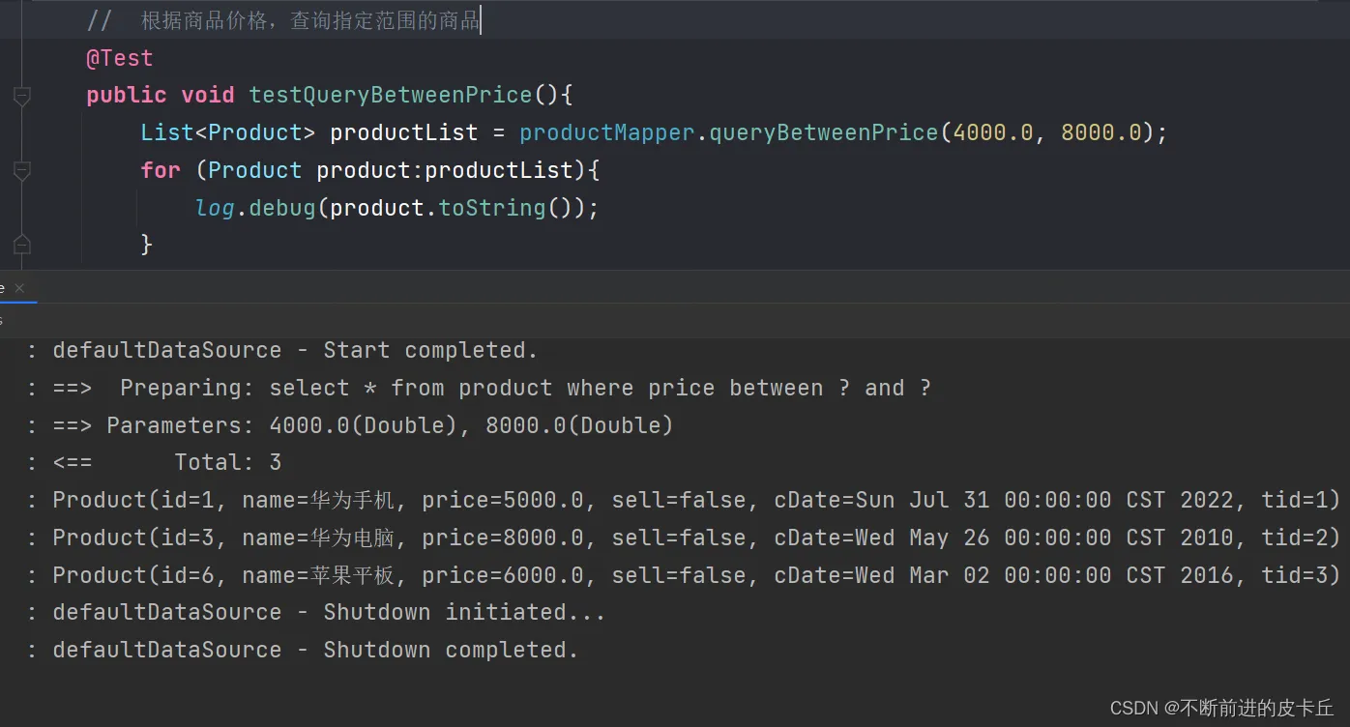The height and width of the screenshot is (727, 1350).
Task: Select the 4000.0 argument in code
Action: pyautogui.click(x=993, y=132)
